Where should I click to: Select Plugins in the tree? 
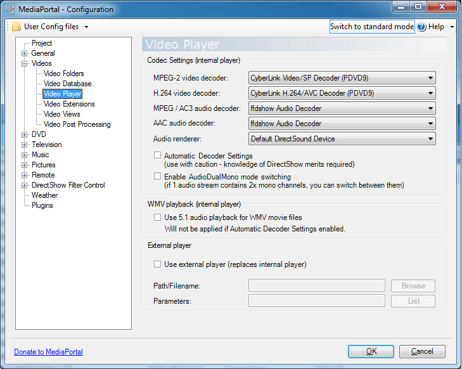pyautogui.click(x=42, y=205)
